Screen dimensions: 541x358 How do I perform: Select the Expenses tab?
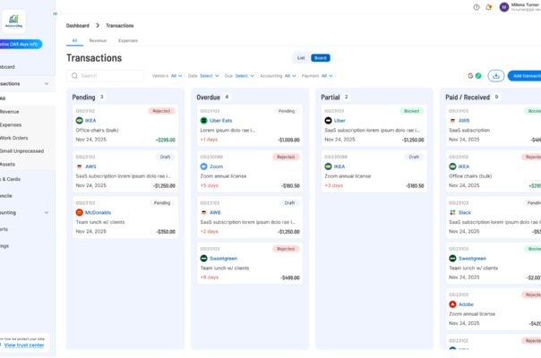click(x=128, y=40)
